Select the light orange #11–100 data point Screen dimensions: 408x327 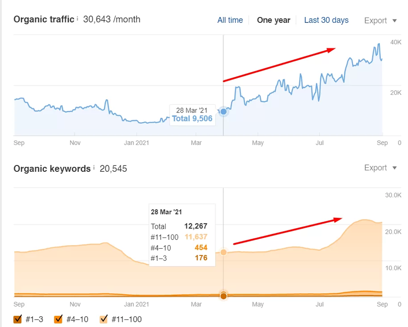pyautogui.click(x=223, y=252)
